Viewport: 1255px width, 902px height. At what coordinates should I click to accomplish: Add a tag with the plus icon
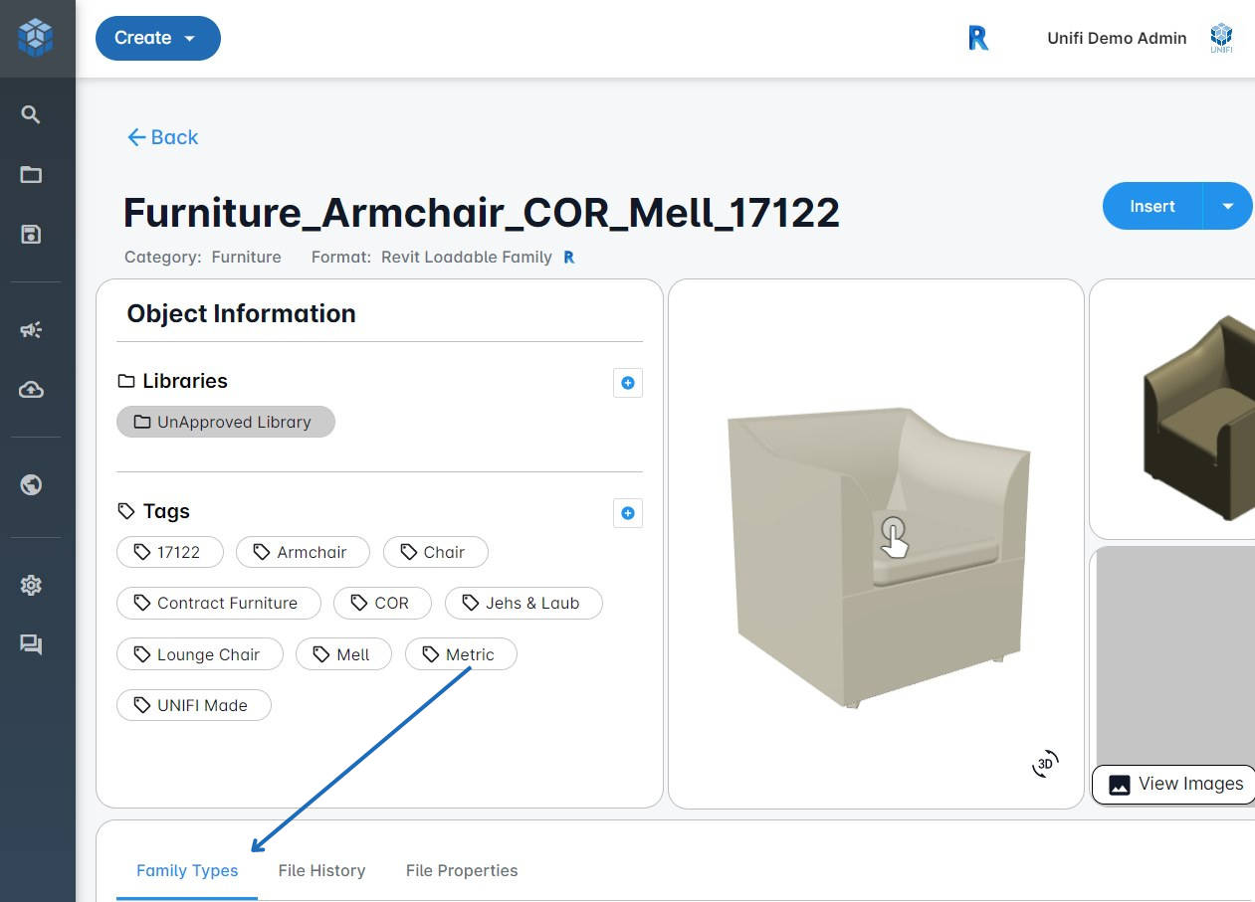click(x=627, y=513)
